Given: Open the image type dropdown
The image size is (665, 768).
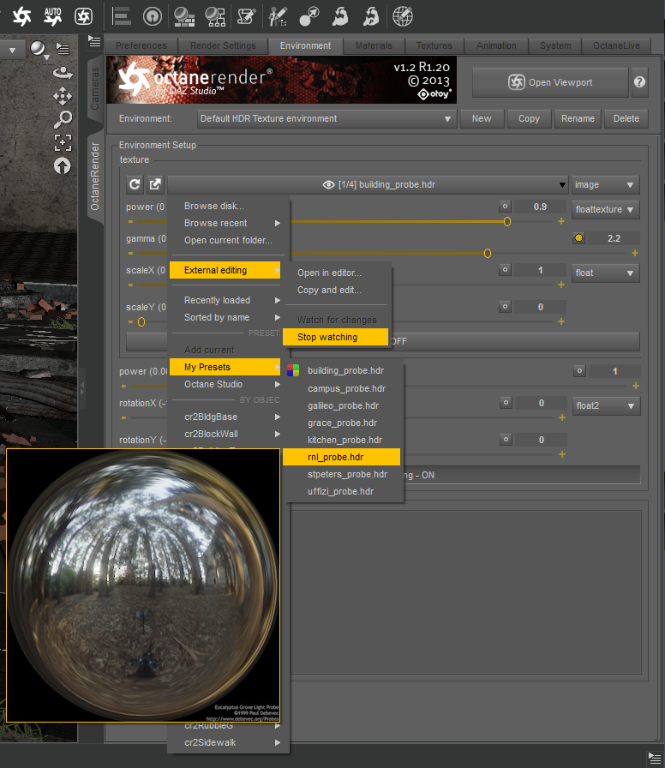Looking at the screenshot, I should [x=605, y=184].
